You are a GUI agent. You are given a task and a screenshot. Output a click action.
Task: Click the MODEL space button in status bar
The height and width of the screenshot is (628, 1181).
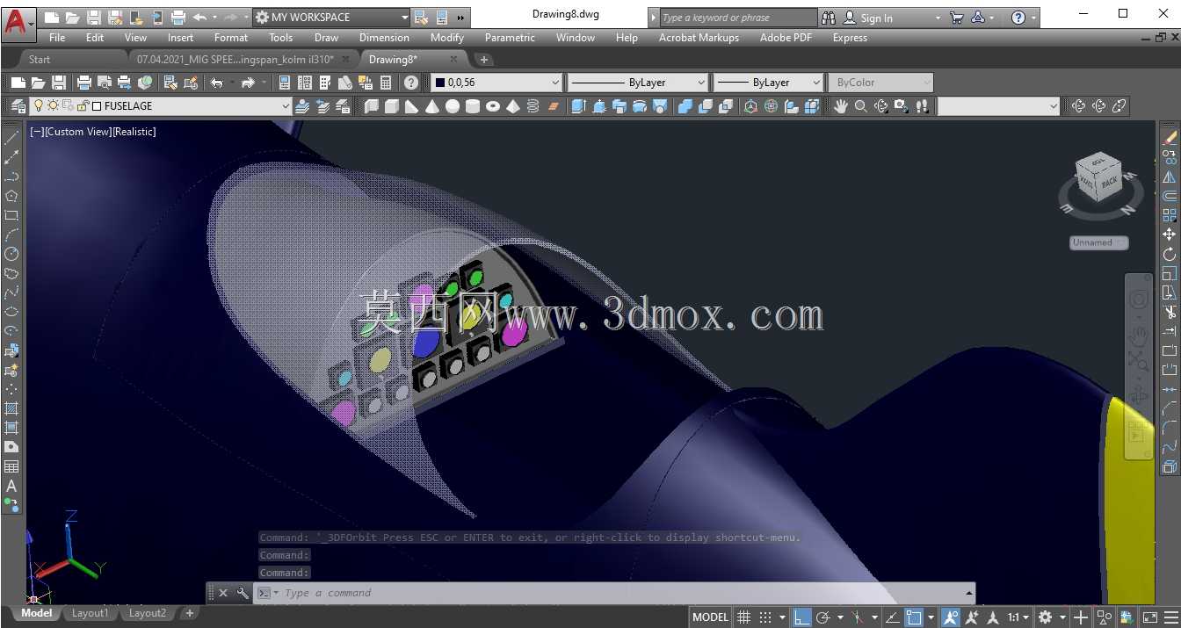(710, 617)
